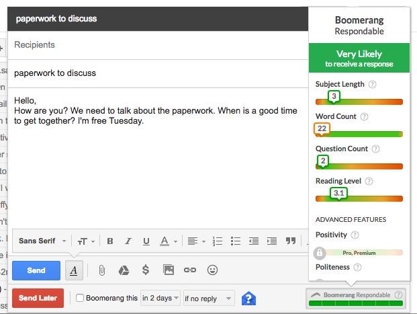Screen dimensions: 417x314
Task: Enable the Boomerang this checkbox
Action: point(80,298)
